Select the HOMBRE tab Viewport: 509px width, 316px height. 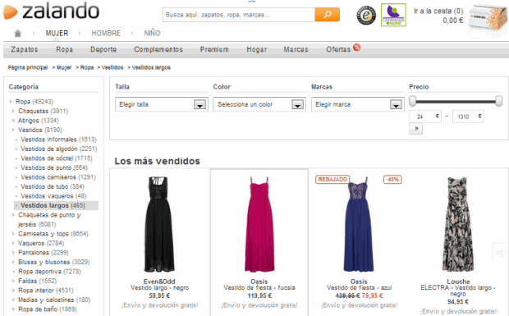[x=106, y=33]
